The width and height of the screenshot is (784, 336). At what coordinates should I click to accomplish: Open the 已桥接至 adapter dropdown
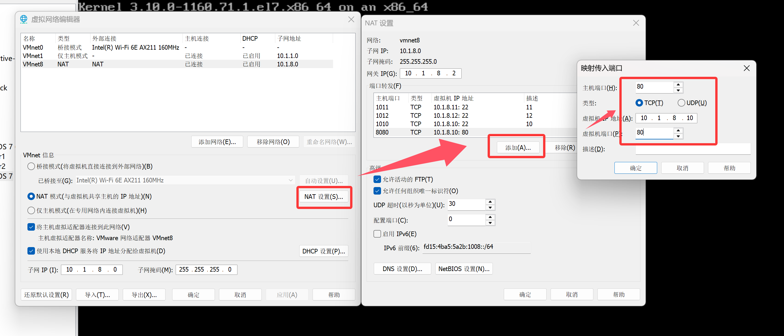pos(185,180)
